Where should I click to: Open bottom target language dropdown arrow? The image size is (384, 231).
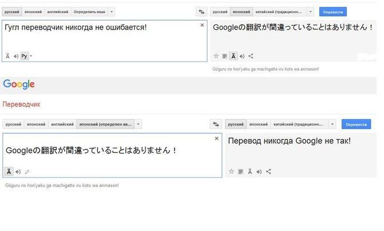332,124
